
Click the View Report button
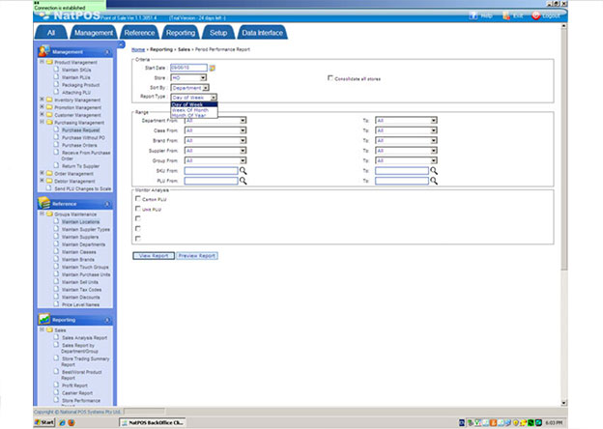[154, 256]
